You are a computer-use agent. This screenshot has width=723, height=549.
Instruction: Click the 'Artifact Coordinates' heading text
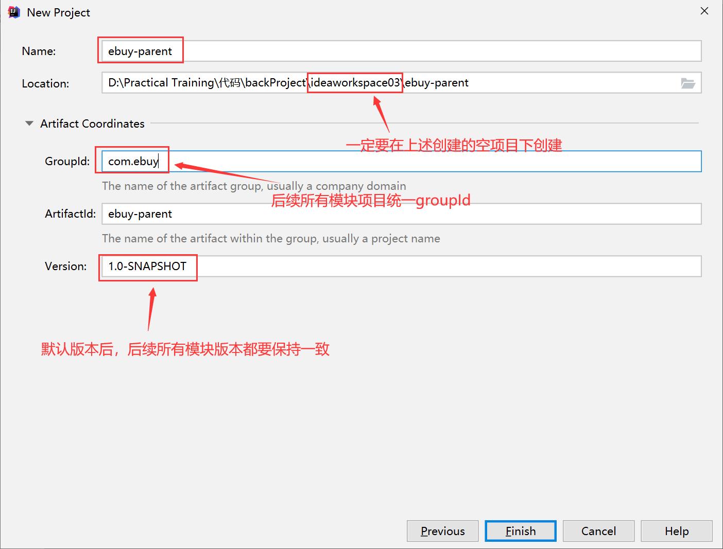point(93,123)
